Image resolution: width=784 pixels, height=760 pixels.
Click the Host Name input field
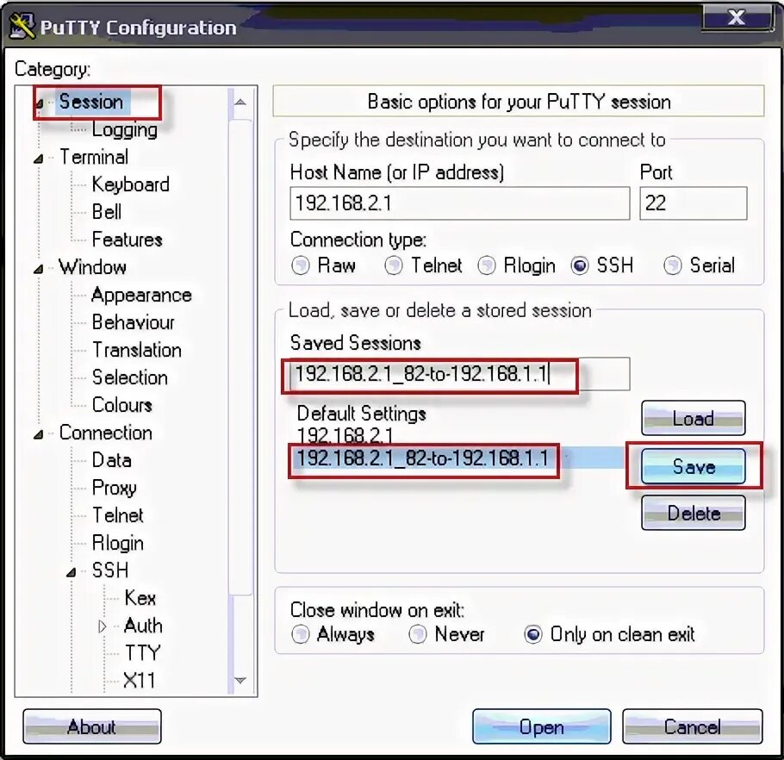click(459, 203)
